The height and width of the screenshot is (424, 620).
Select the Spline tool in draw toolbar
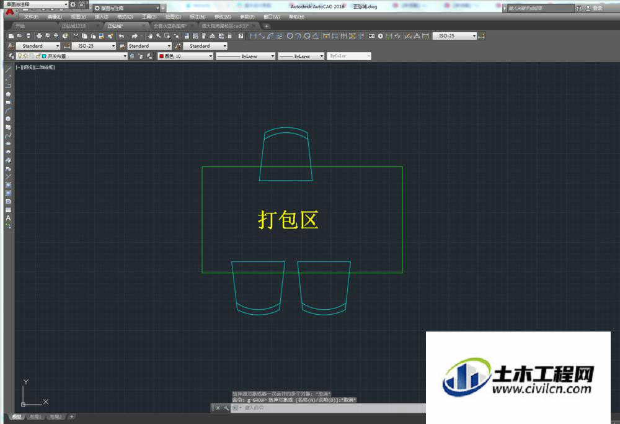pos(8,135)
